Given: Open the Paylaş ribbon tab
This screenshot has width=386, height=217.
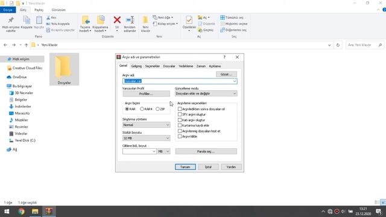Looking at the screenshot, I should coord(39,10).
